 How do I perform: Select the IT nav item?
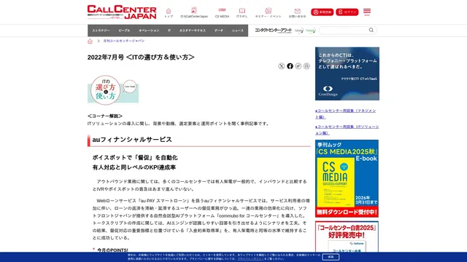pyautogui.click(x=169, y=31)
